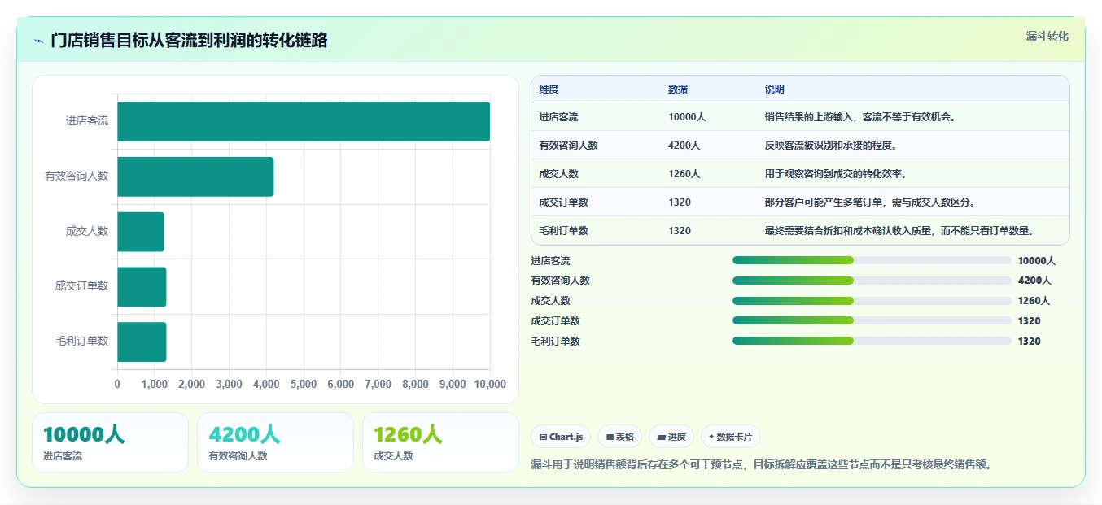Click the 毛利订单数 bar in the chart
1102x505 pixels.
tap(142, 342)
